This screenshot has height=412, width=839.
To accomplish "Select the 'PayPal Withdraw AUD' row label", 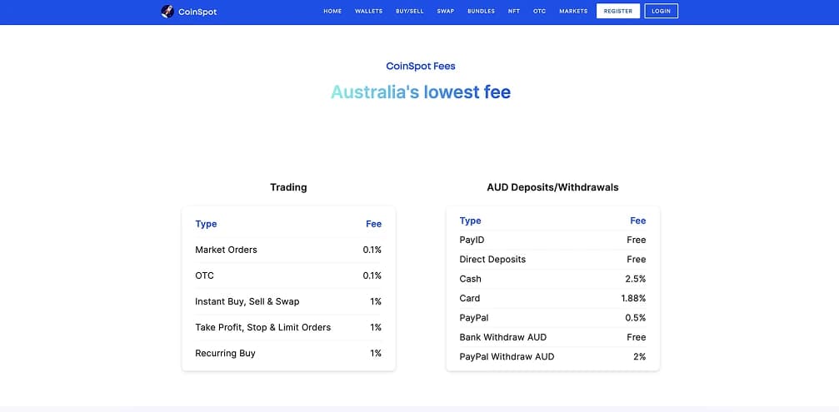I will 507,356.
